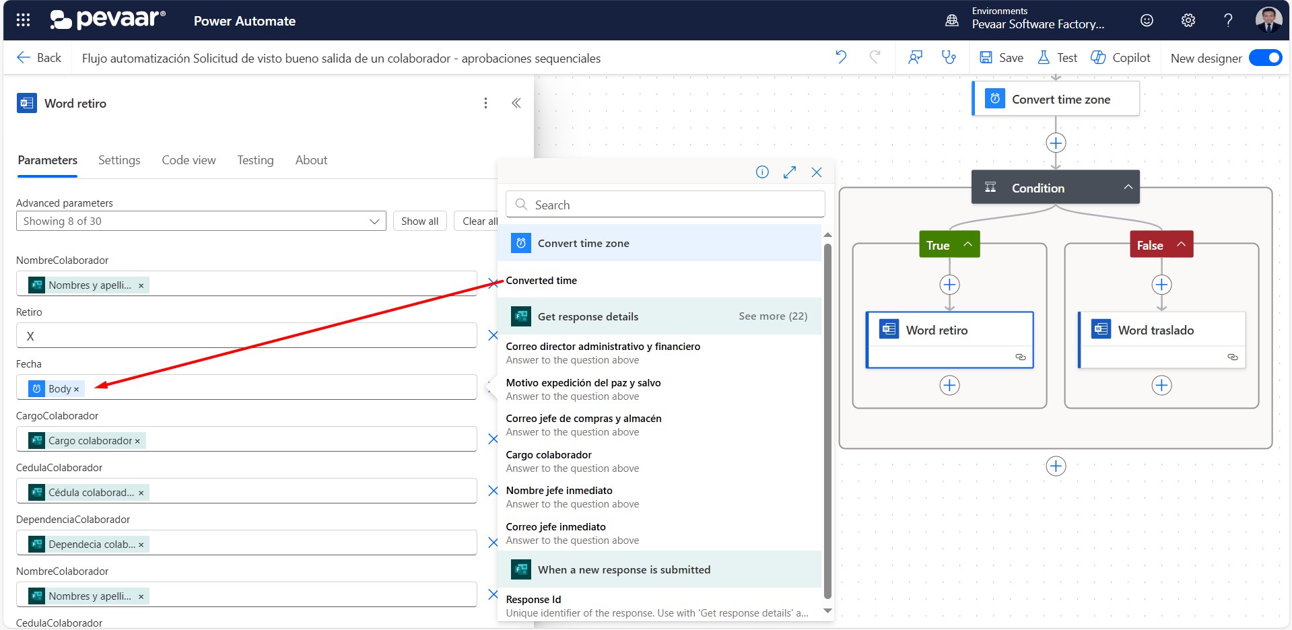The image size is (1292, 630).
Task: Click the Test button
Action: (1057, 58)
